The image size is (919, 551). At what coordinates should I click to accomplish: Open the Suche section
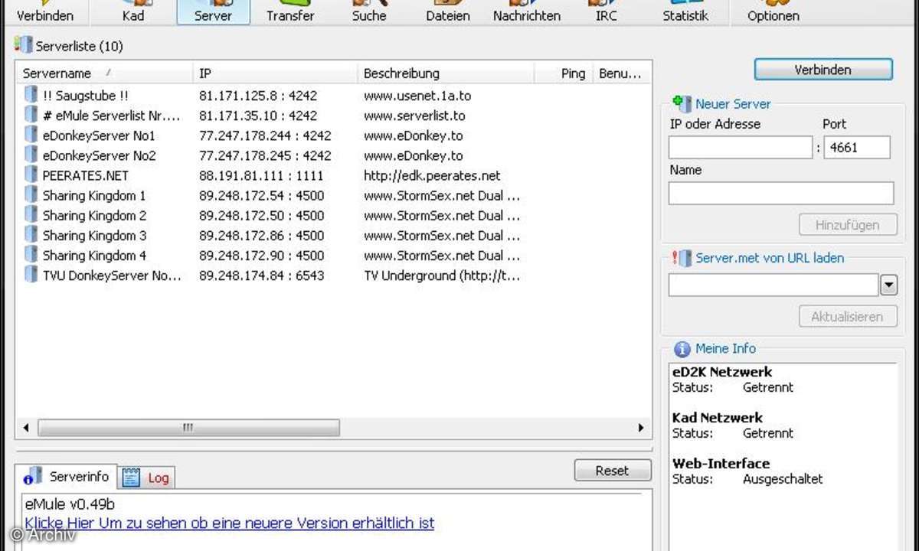pyautogui.click(x=369, y=12)
